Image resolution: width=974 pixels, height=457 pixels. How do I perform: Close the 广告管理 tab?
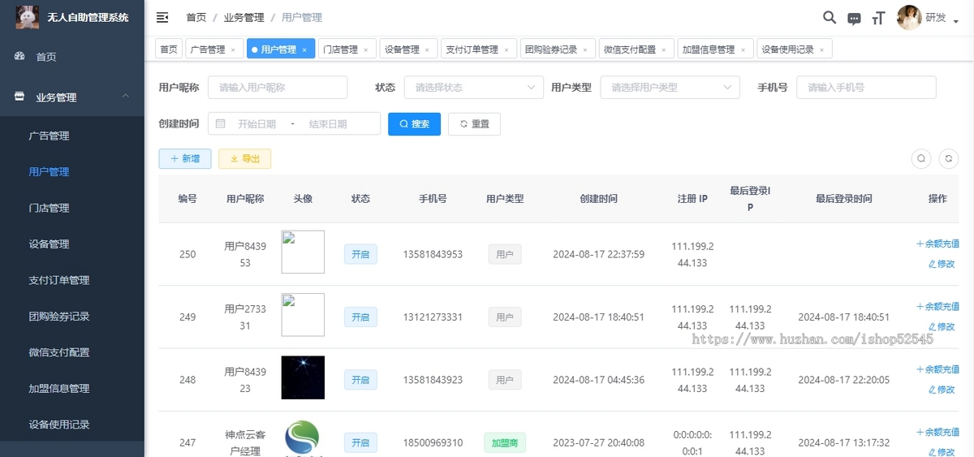pos(233,50)
